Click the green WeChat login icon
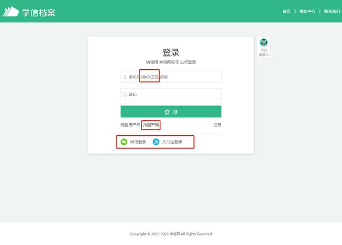 (124, 142)
